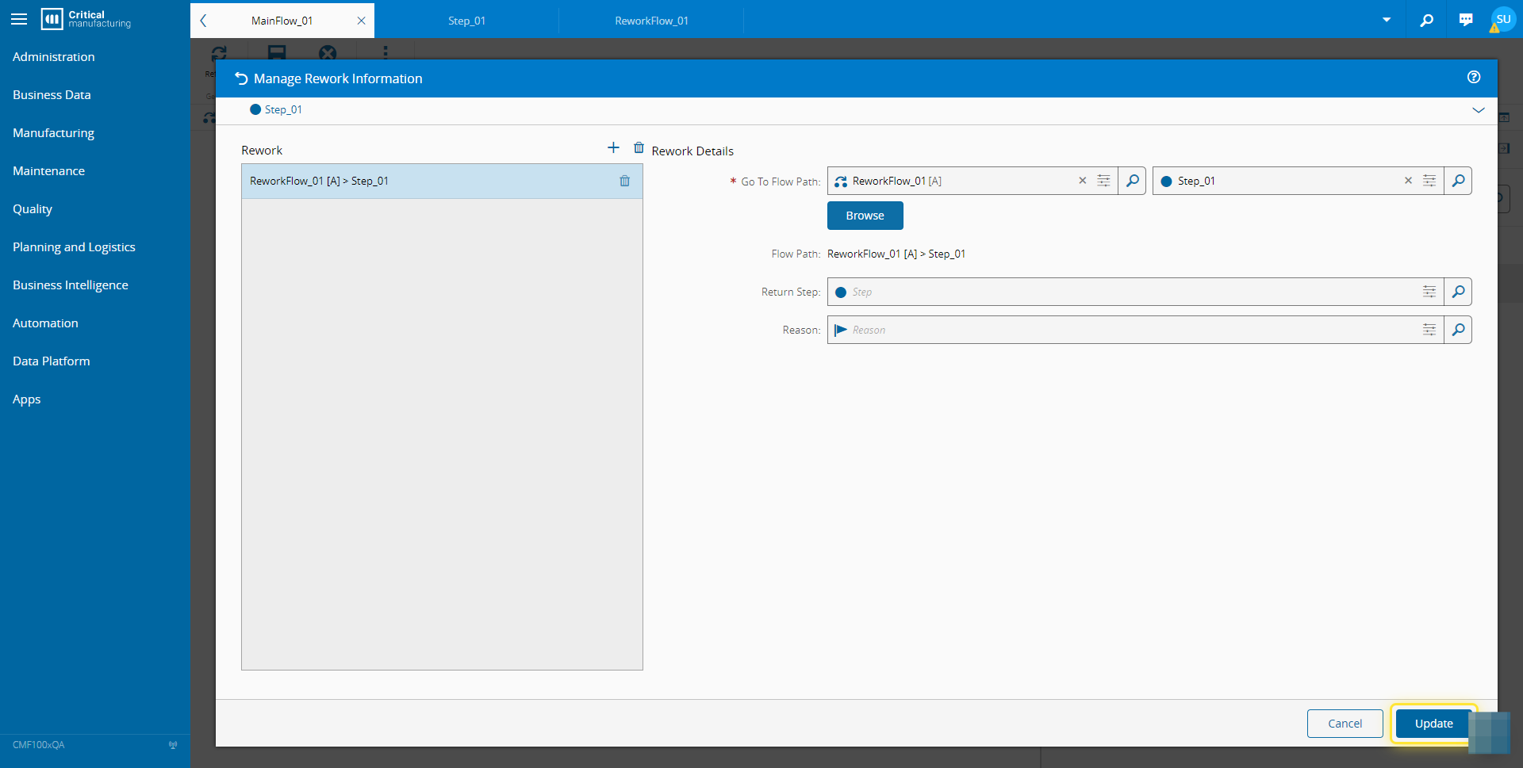Viewport: 1523px width, 768px height.
Task: Switch to the ReworkFlow_01 tab
Action: (x=651, y=21)
